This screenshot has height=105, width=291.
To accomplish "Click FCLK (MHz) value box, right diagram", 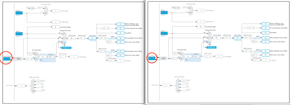I will [266, 33].
